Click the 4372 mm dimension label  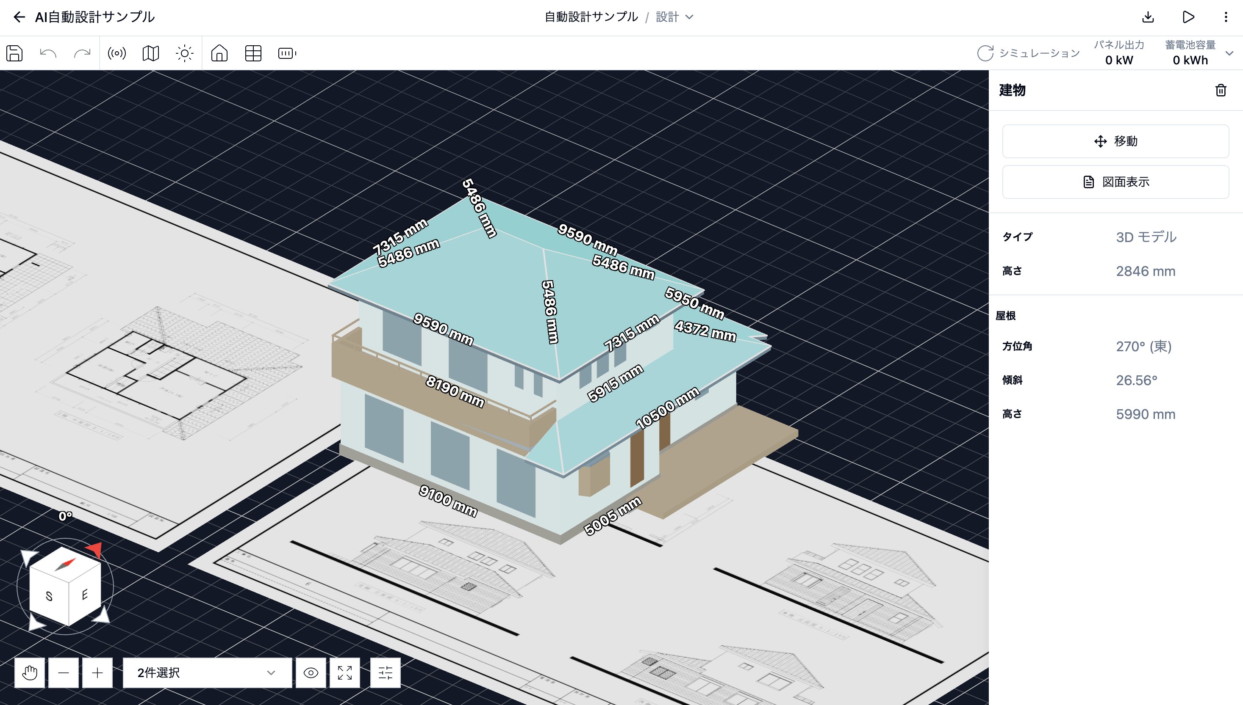point(705,331)
